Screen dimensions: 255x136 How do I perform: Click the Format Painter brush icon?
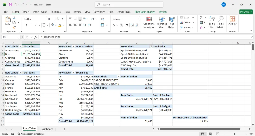(14, 27)
